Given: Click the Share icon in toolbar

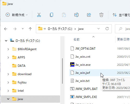Looking at the screenshot, I should [x=89, y=15].
